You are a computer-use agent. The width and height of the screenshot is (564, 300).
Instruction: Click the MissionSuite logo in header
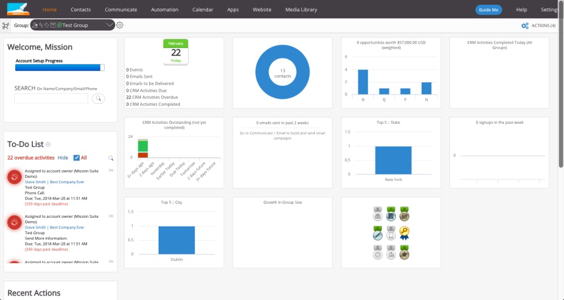18,9
